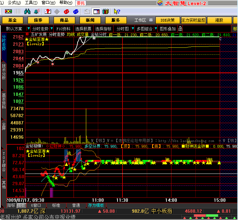Click the window layout icon in toolbar

click(x=96, y=12)
